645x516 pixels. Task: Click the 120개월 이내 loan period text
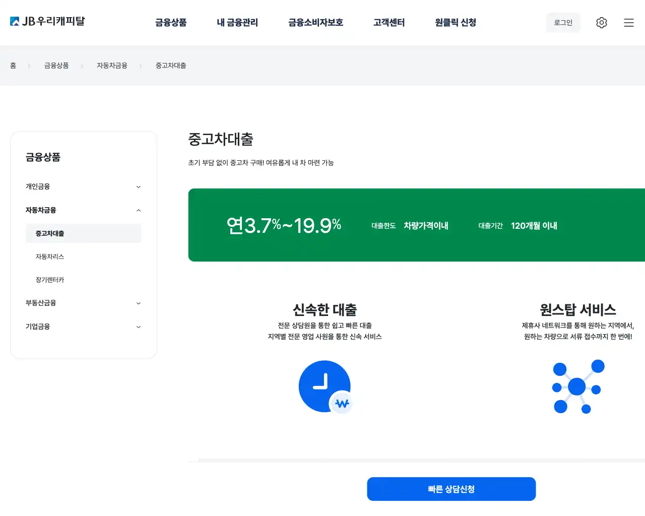point(534,226)
